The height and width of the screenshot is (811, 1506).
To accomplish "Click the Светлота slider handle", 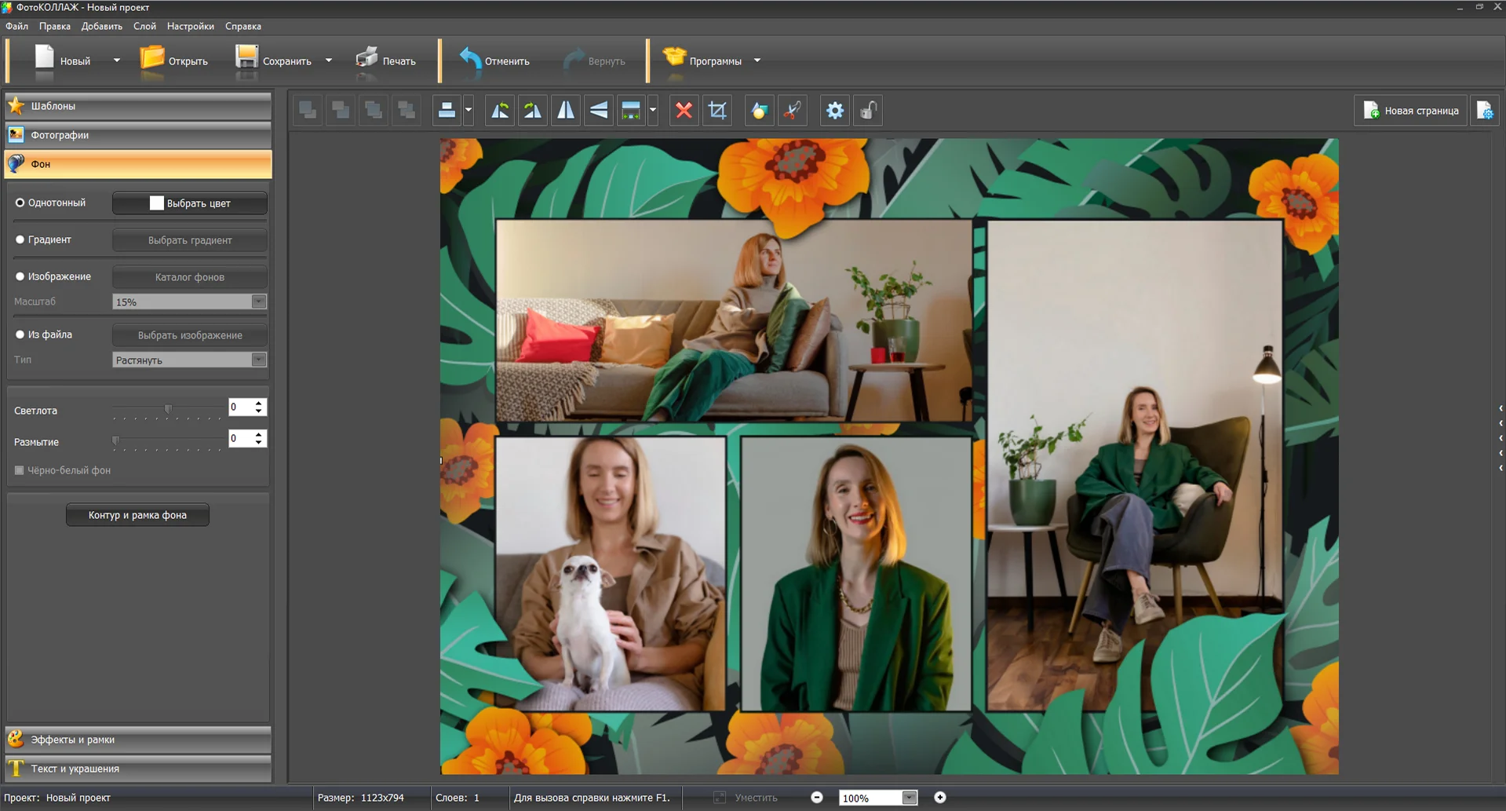I will (168, 409).
